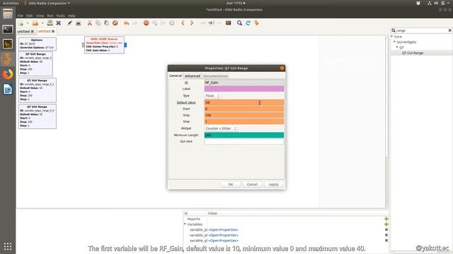Collapse the GUI Widgets tree node
Viewport: 453px width, 254px height.
point(394,42)
